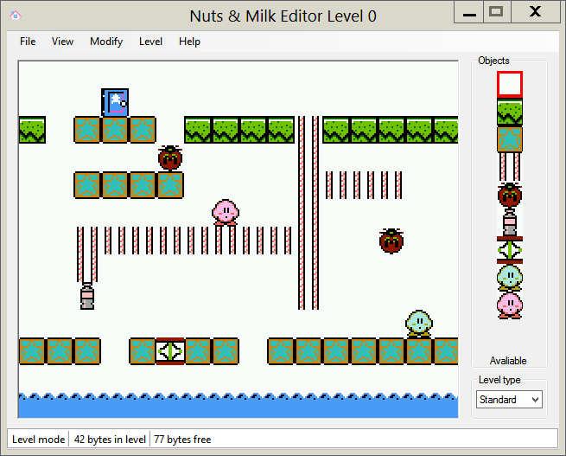The image size is (566, 456).
Task: Open the Modify menu
Action: pyautogui.click(x=106, y=42)
